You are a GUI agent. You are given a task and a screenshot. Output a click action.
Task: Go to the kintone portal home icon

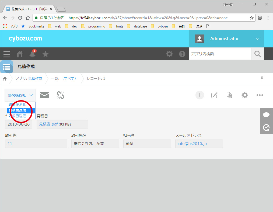pos(20,54)
